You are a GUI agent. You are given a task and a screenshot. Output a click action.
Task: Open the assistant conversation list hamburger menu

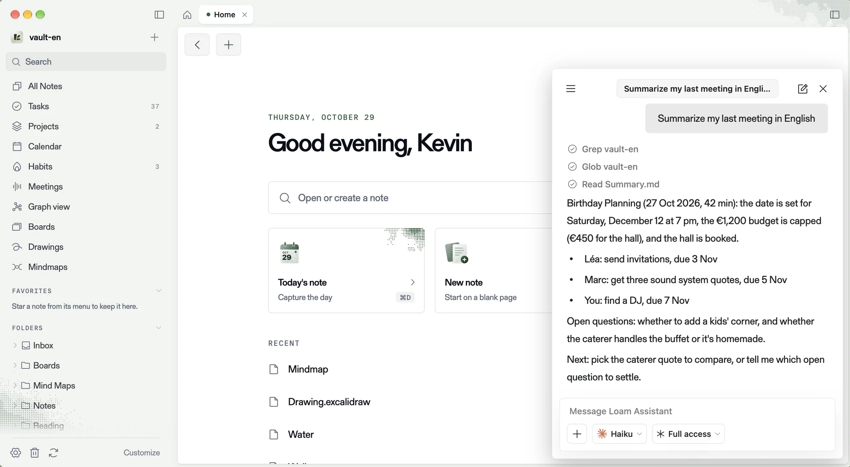point(571,89)
